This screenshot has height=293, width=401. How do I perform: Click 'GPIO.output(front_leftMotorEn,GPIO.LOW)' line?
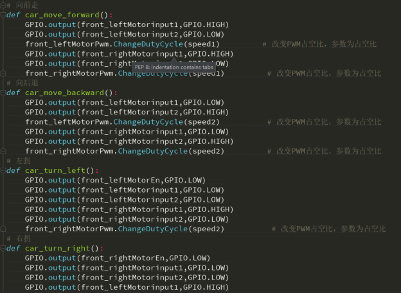(x=115, y=181)
